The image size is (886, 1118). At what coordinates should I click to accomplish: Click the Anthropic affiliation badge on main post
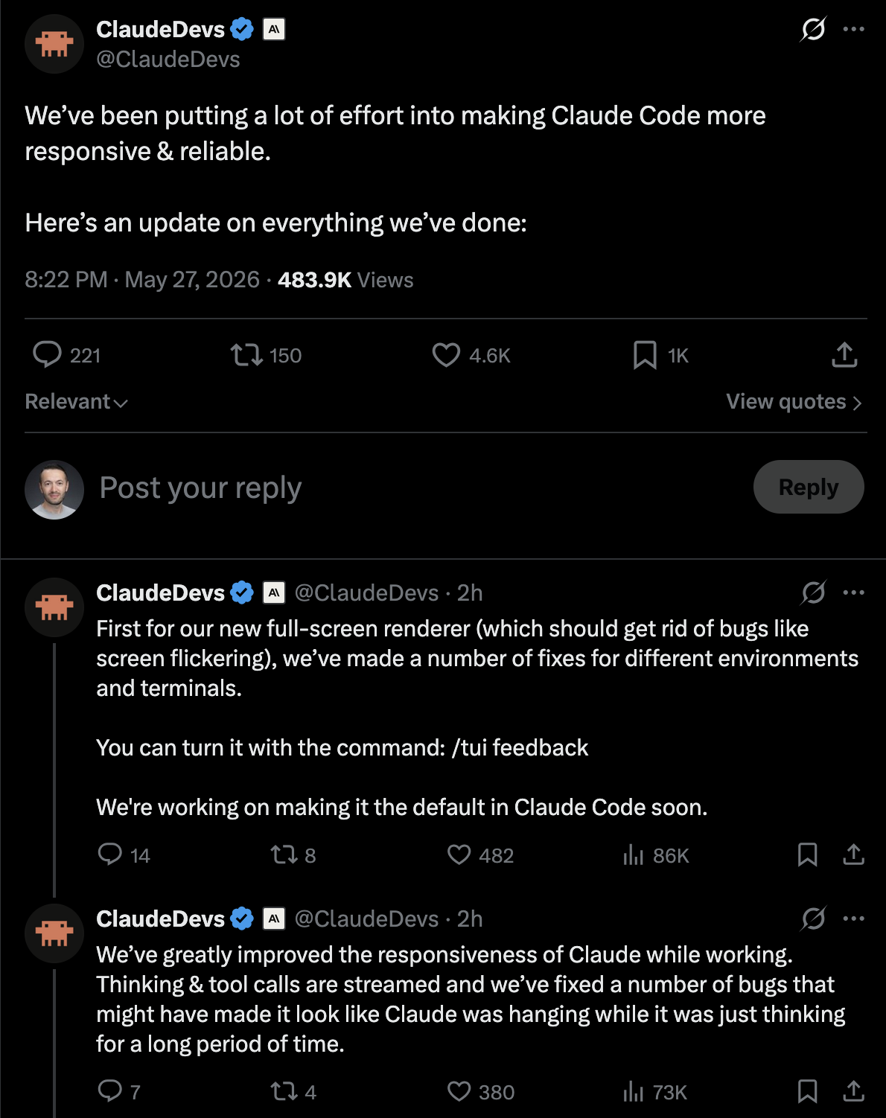(x=274, y=29)
